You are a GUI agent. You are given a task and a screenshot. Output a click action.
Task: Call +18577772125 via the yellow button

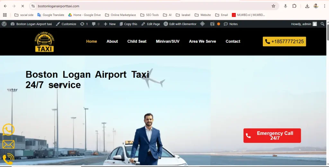pyautogui.click(x=284, y=41)
